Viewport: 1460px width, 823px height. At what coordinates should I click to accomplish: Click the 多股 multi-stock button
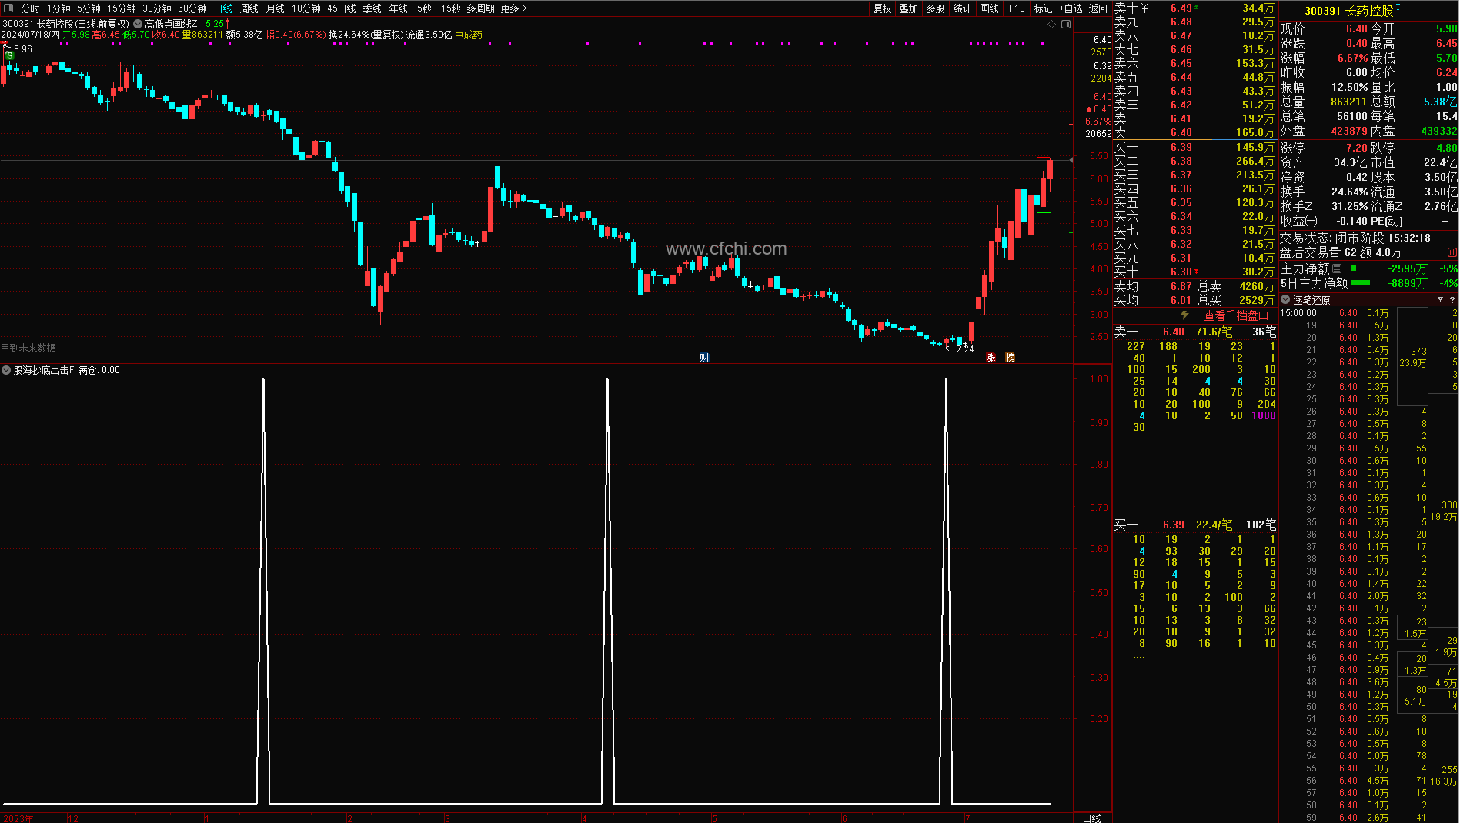[x=935, y=8]
